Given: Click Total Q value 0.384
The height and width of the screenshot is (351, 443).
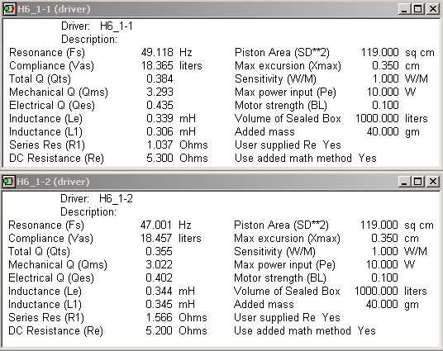Looking at the screenshot, I should coord(160,78).
